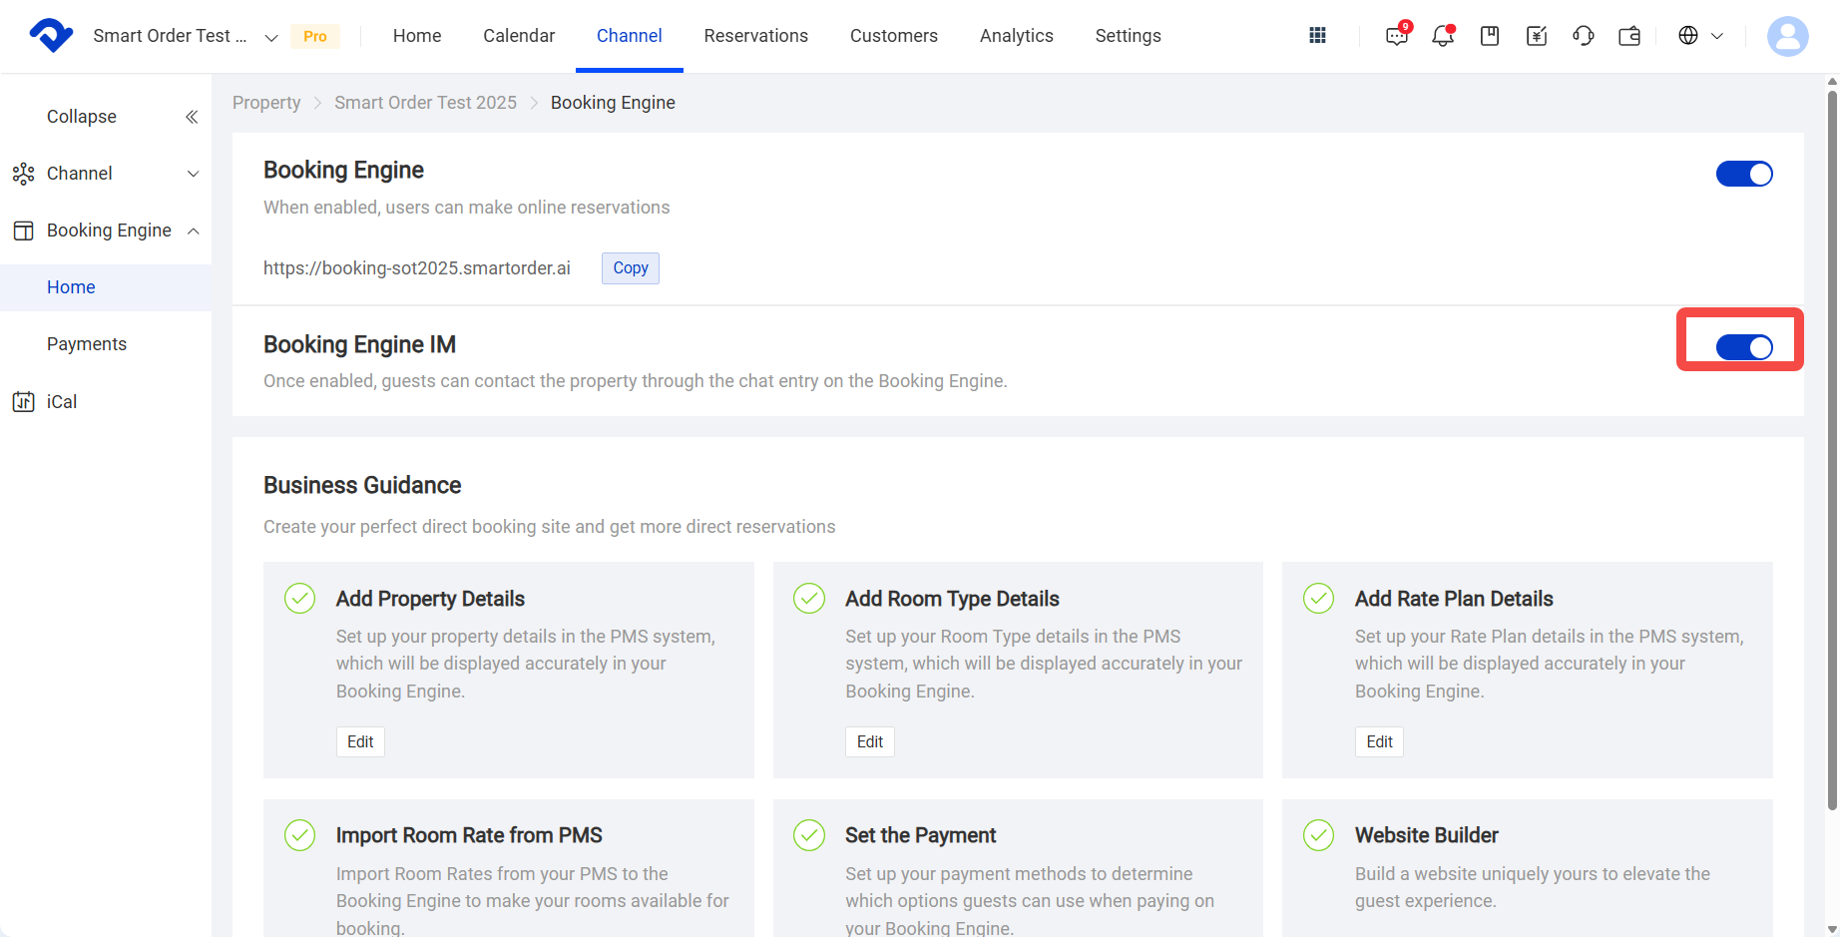Expand the Channel sidebar chevron
Viewport: 1840px width, 937px height.
coord(194,174)
